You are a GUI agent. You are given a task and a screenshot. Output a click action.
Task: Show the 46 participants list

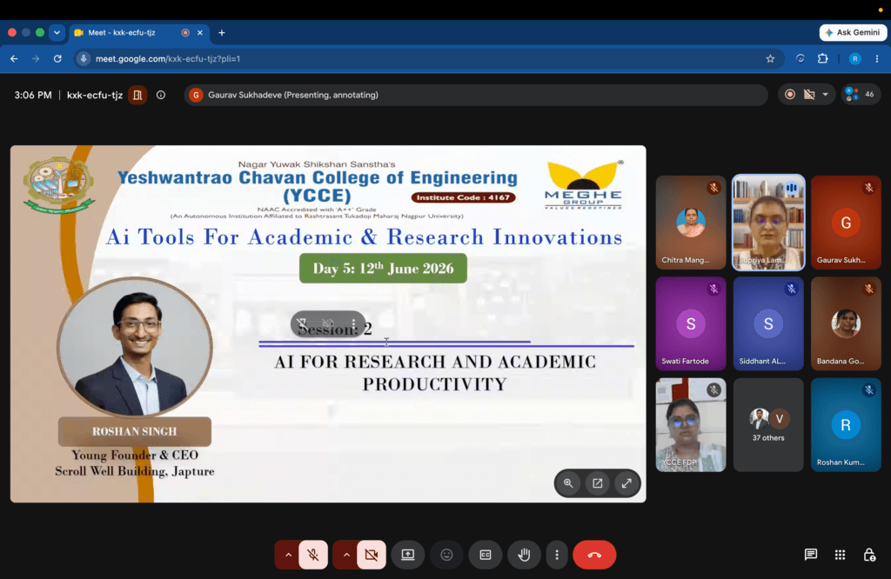[861, 94]
